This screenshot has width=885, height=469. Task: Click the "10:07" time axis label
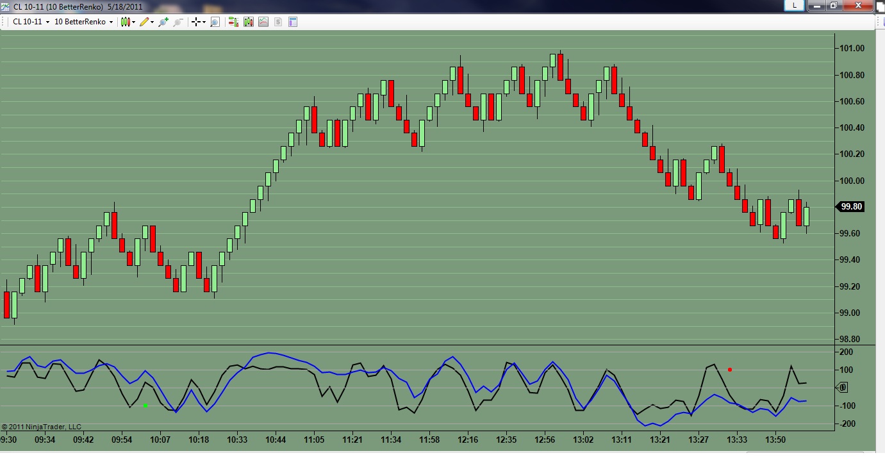(x=160, y=440)
